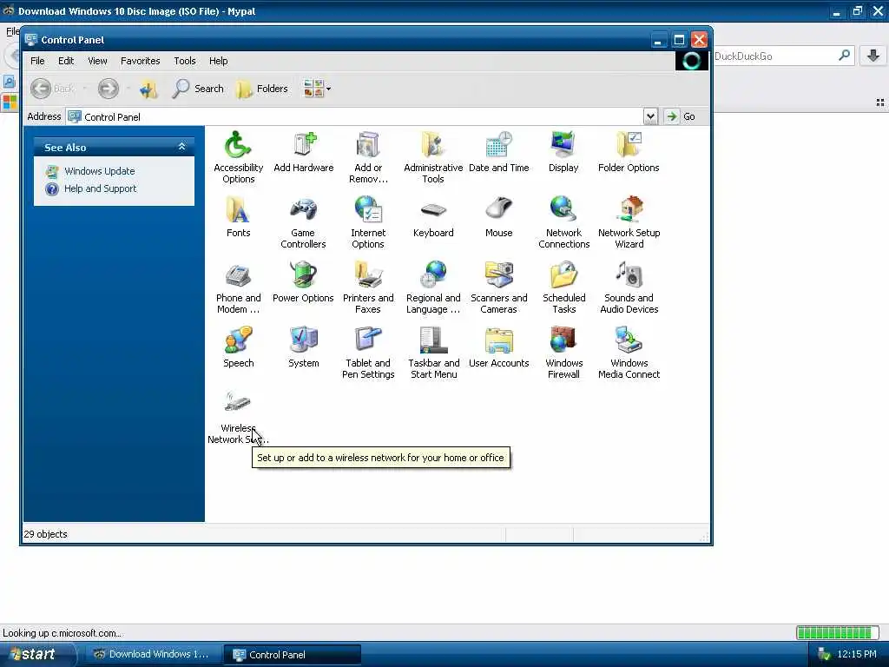Select the Control Panel taskbar button
This screenshot has height=667, width=889.
(292, 654)
